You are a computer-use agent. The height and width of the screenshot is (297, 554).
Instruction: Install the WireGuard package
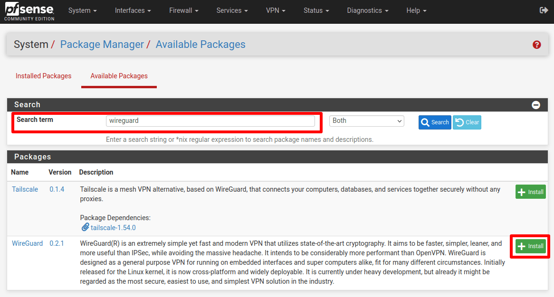pyautogui.click(x=531, y=246)
